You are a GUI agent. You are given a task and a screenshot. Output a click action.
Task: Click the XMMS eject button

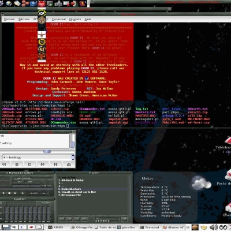23,193
